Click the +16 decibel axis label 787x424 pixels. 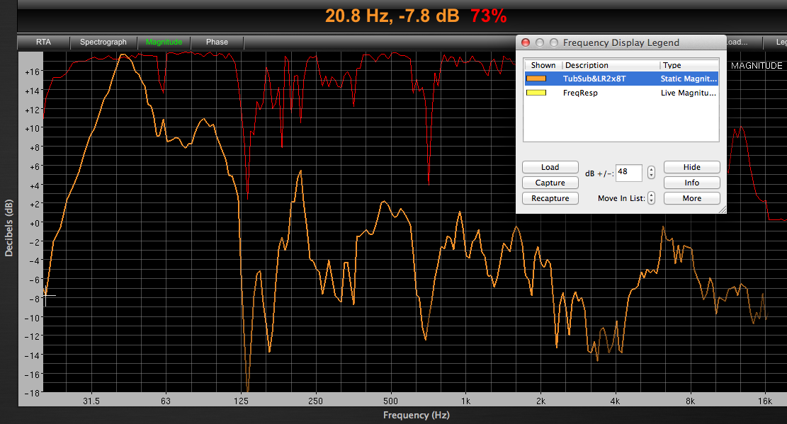(x=32, y=71)
